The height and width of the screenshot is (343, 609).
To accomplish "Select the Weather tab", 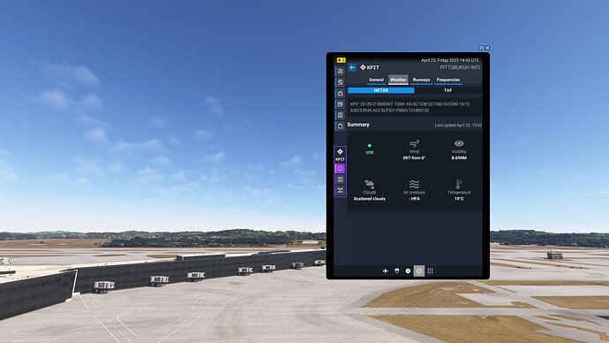I will point(398,80).
